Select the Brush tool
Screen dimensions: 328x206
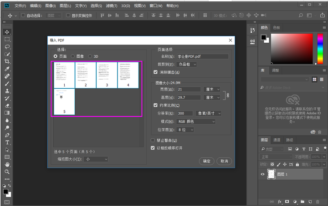click(x=7, y=84)
